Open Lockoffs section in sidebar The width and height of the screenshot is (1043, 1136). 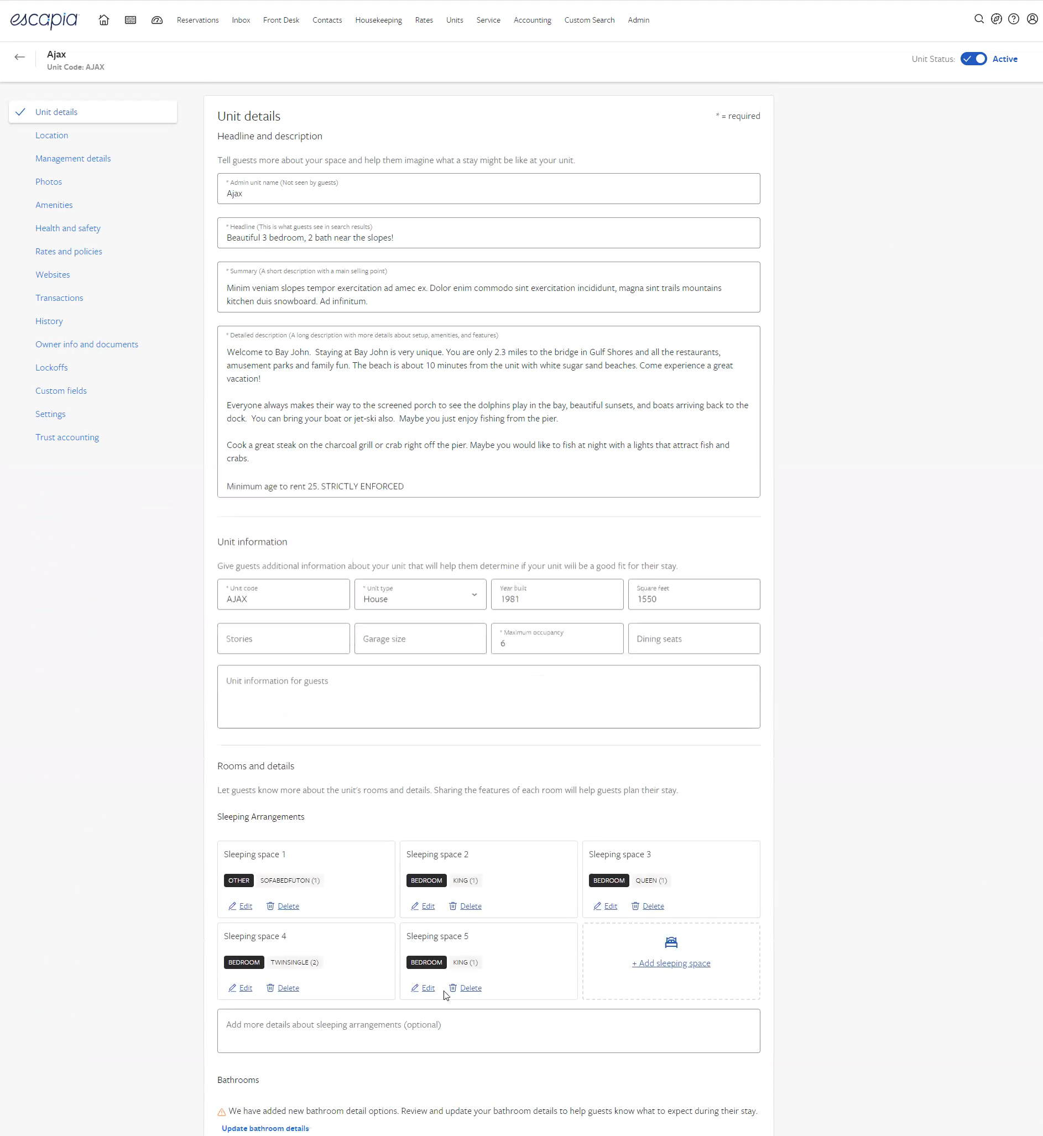(x=51, y=367)
